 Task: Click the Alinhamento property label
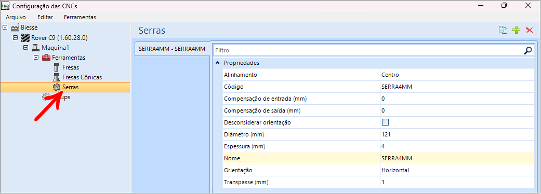241,75
